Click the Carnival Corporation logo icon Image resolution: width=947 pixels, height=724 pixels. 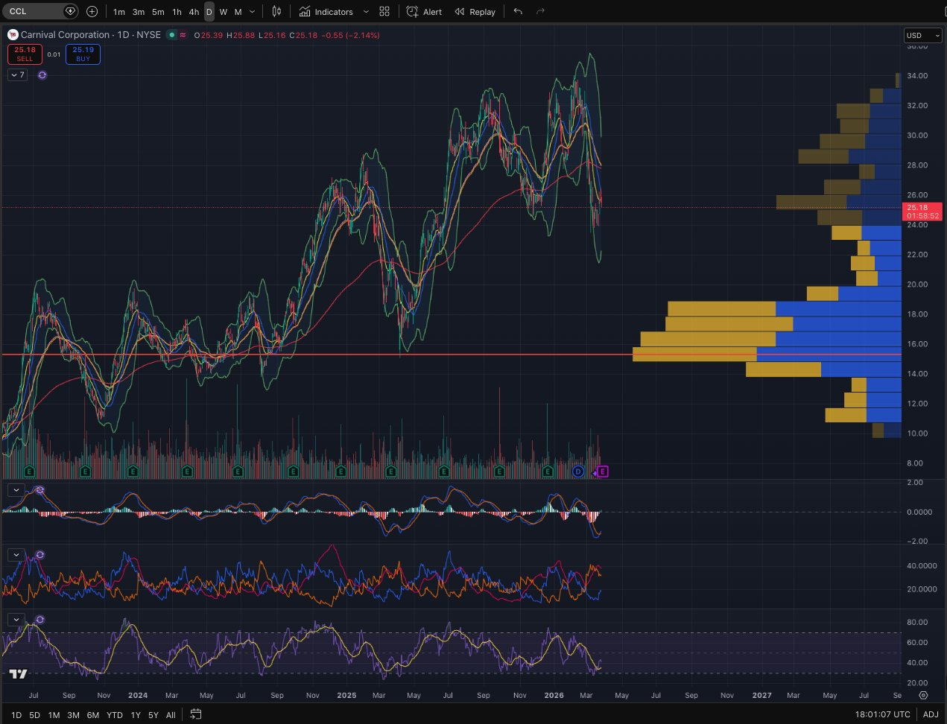click(13, 34)
